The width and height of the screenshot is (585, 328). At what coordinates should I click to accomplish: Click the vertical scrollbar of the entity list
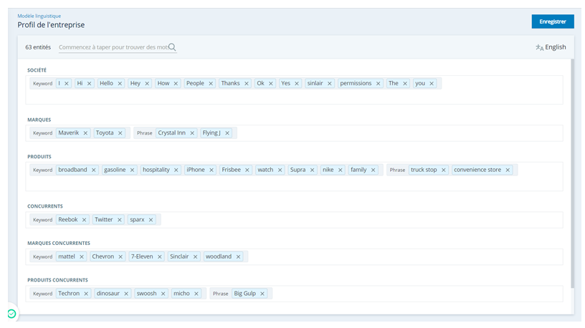pyautogui.click(x=572, y=173)
